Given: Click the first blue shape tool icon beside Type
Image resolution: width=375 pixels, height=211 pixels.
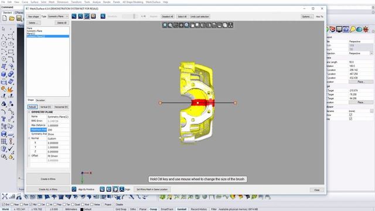Looking at the screenshot, I should [x=74, y=16].
